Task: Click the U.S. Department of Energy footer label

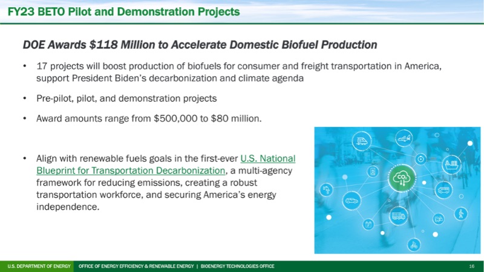Action: (x=39, y=267)
